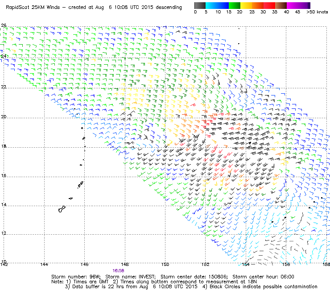Click the longitude label '146' on bottom axis
The height and width of the screenshot is (290, 330).
[x=84, y=264]
